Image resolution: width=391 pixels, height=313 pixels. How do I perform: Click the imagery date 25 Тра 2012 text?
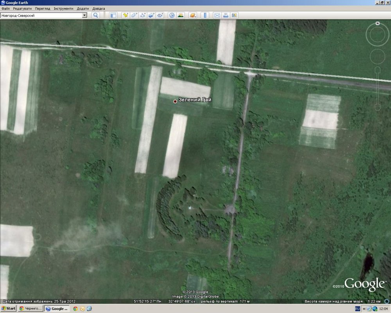coord(65,301)
